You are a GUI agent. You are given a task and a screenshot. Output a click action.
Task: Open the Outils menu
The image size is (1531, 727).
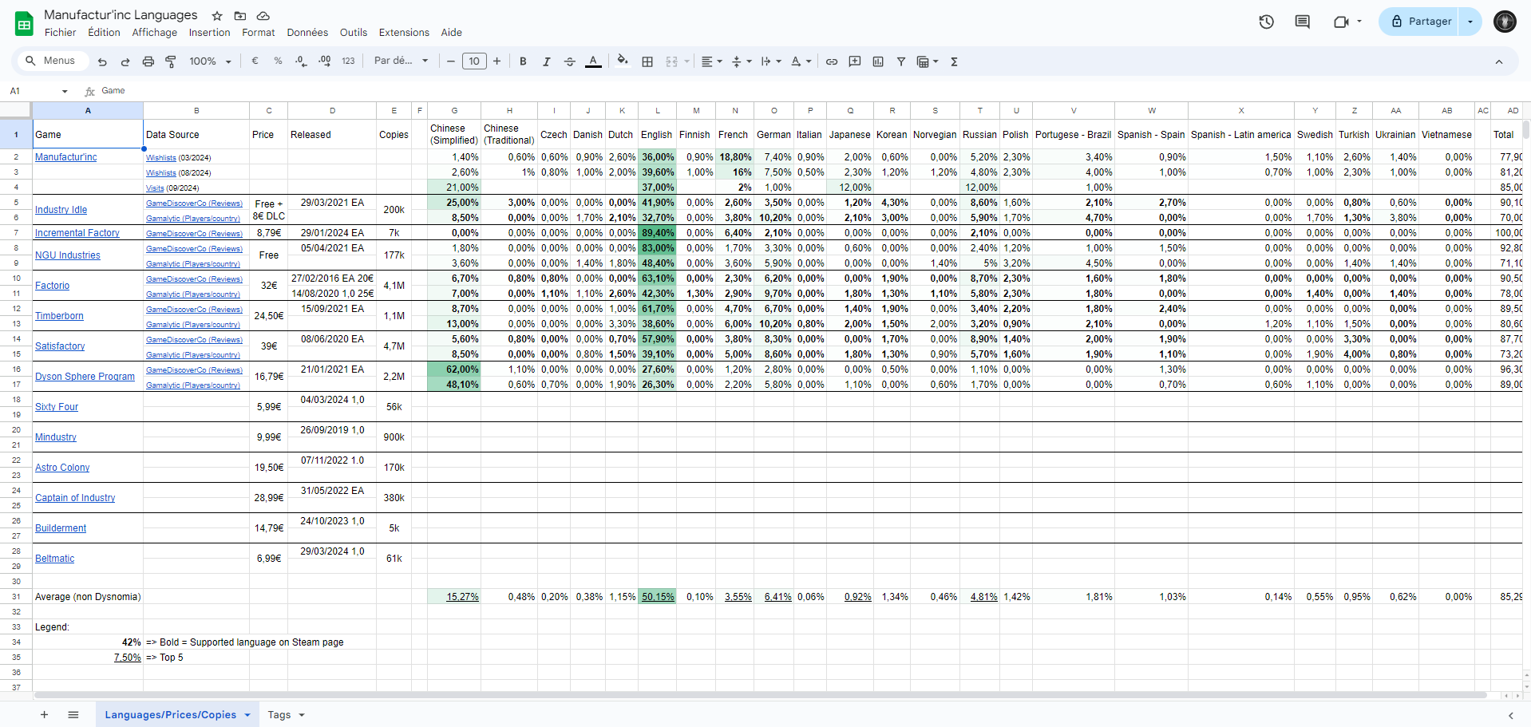[x=354, y=33]
